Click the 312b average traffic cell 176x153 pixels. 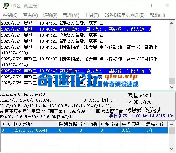[x=133, y=130]
